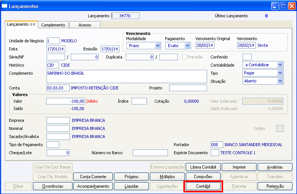This screenshot has width=297, height=194.
Task: Toggle the Previsão checkbox
Action: tap(184, 57)
